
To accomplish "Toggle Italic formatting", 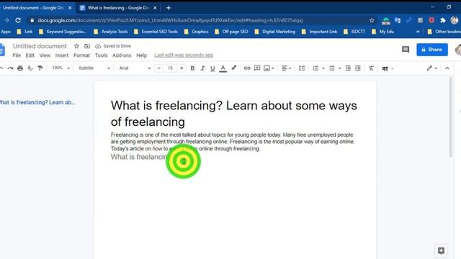I will [x=202, y=68].
